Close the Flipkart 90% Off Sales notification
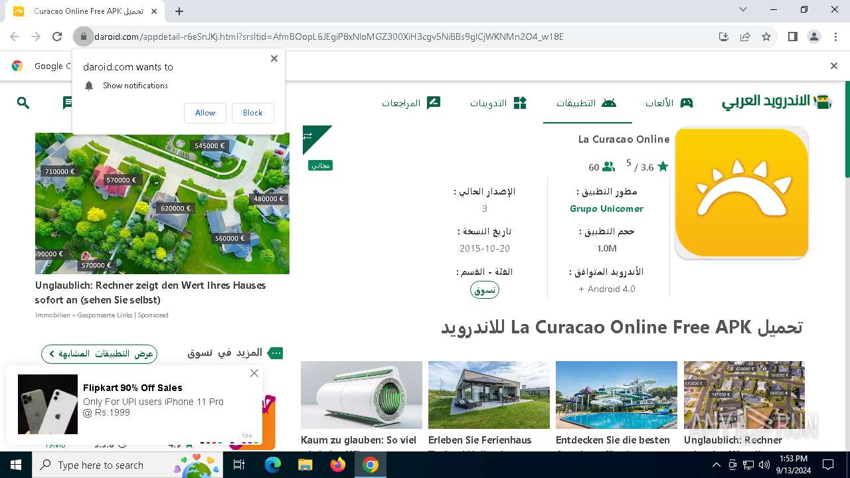 pos(254,373)
